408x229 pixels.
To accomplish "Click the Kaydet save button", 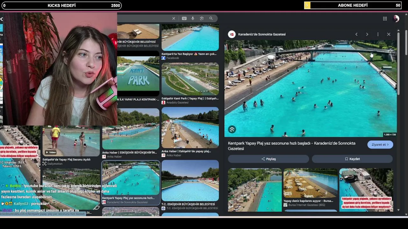I will pos(352,159).
